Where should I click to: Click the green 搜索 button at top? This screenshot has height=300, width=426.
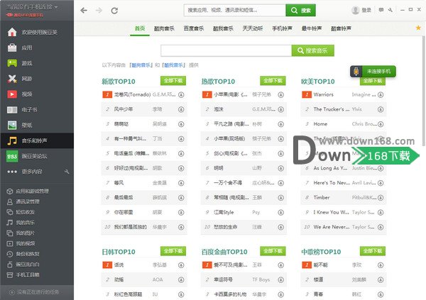point(301,11)
